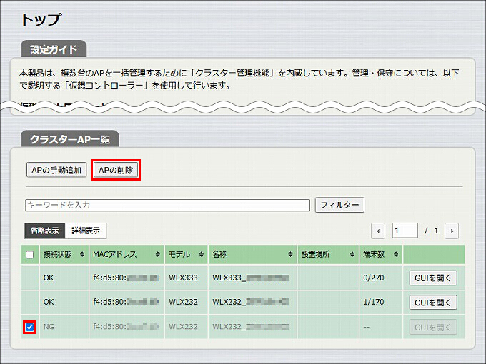486x364 pixels.
Task: Sort by MACアドレス column arrows
Action: 157,254
